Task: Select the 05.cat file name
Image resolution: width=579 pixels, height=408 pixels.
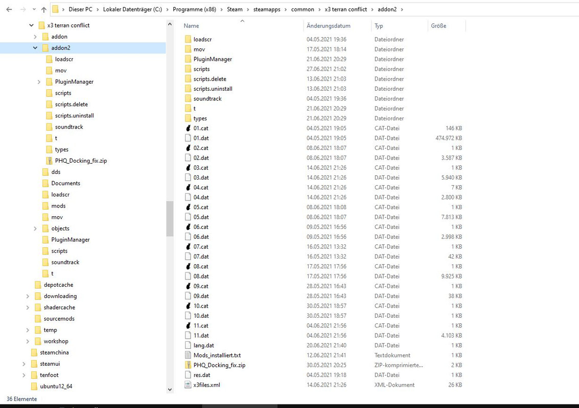Action: point(201,207)
